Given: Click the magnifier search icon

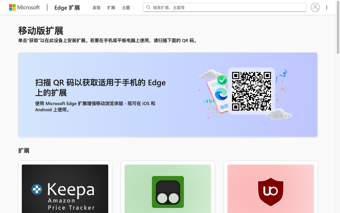Looking at the screenshot, I should click(148, 7).
